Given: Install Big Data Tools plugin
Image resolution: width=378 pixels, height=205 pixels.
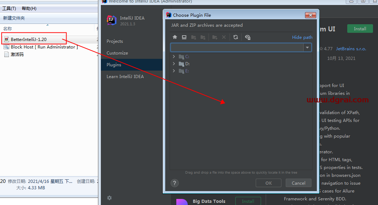Looking at the screenshot, I should (x=248, y=201).
